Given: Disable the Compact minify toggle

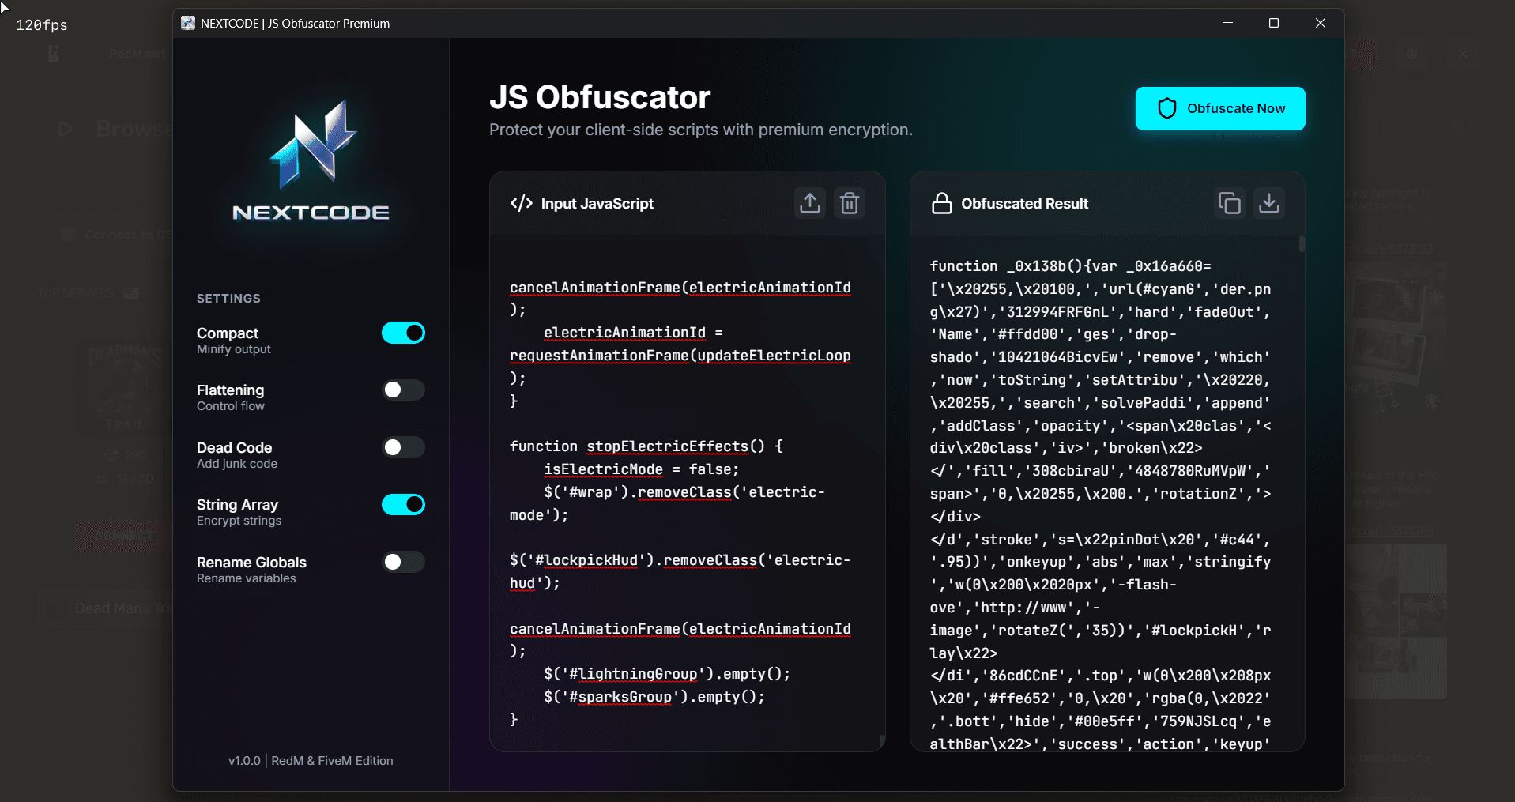Looking at the screenshot, I should [x=403, y=333].
